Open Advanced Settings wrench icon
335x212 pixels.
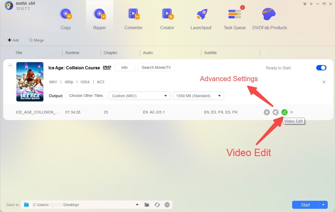coord(276,112)
